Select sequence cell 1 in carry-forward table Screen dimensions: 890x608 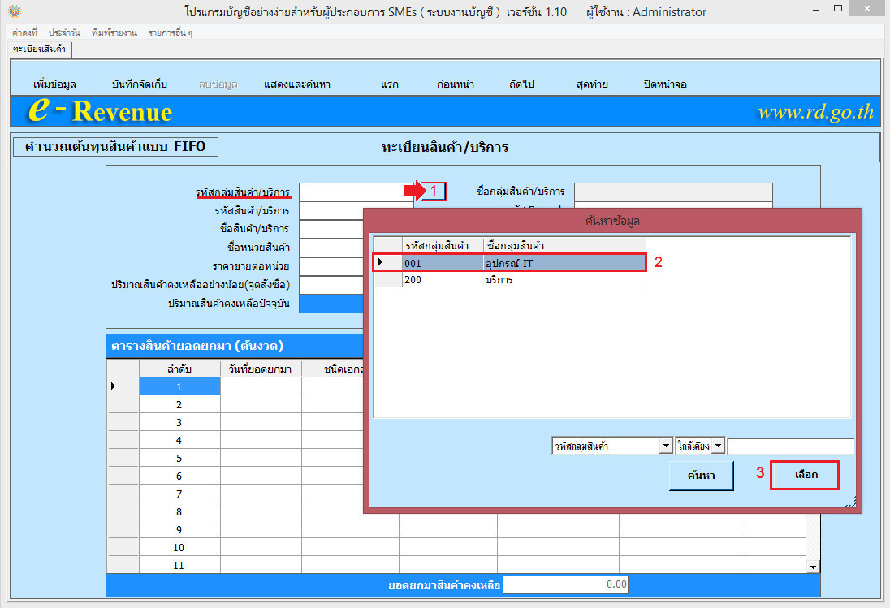click(179, 386)
